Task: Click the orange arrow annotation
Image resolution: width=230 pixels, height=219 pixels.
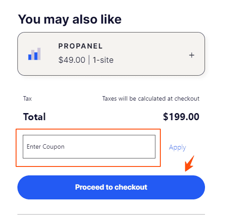Action: (x=189, y=163)
